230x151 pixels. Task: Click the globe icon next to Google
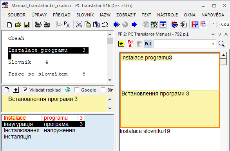pyautogui.click(x=68, y=90)
